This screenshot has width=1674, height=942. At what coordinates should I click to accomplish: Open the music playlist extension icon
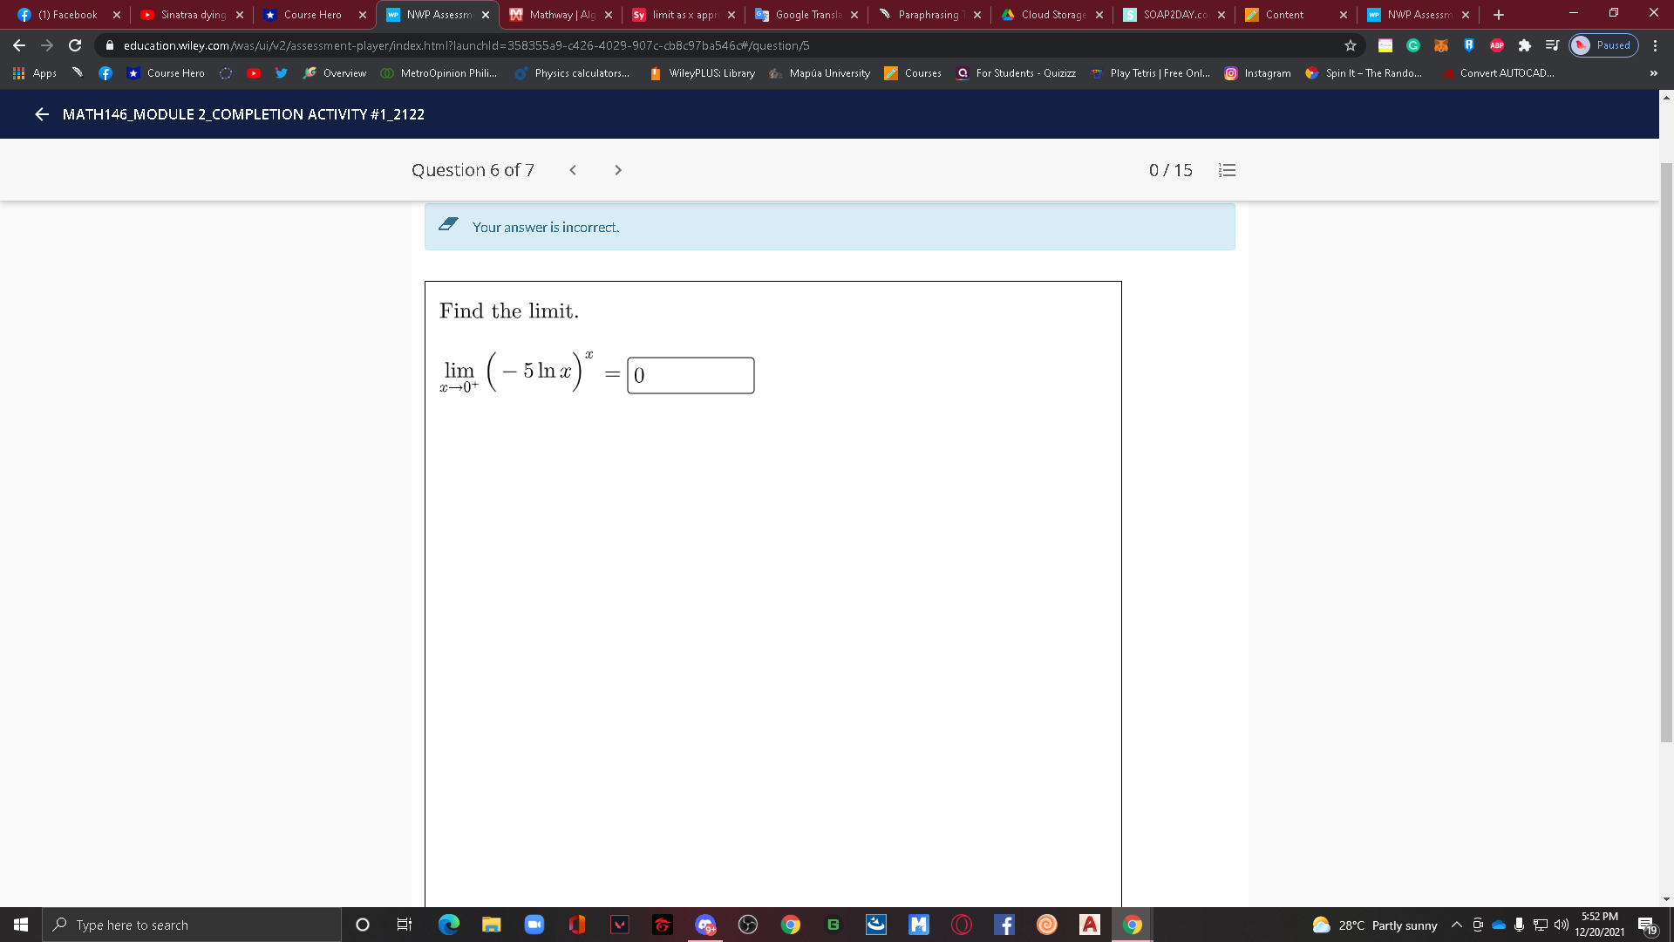[1553, 45]
